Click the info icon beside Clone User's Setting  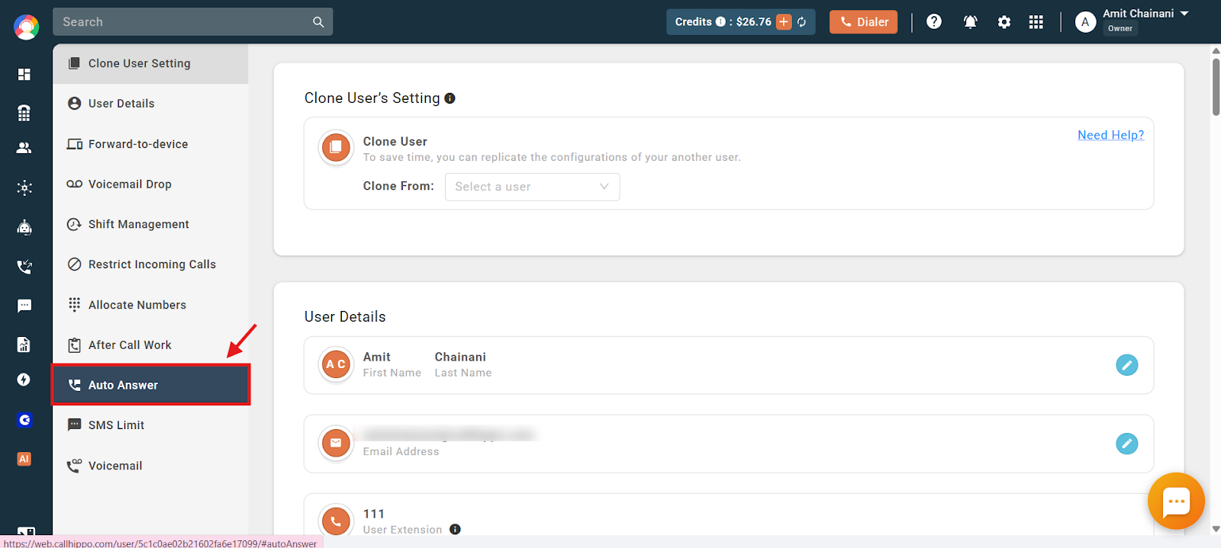pyautogui.click(x=450, y=98)
